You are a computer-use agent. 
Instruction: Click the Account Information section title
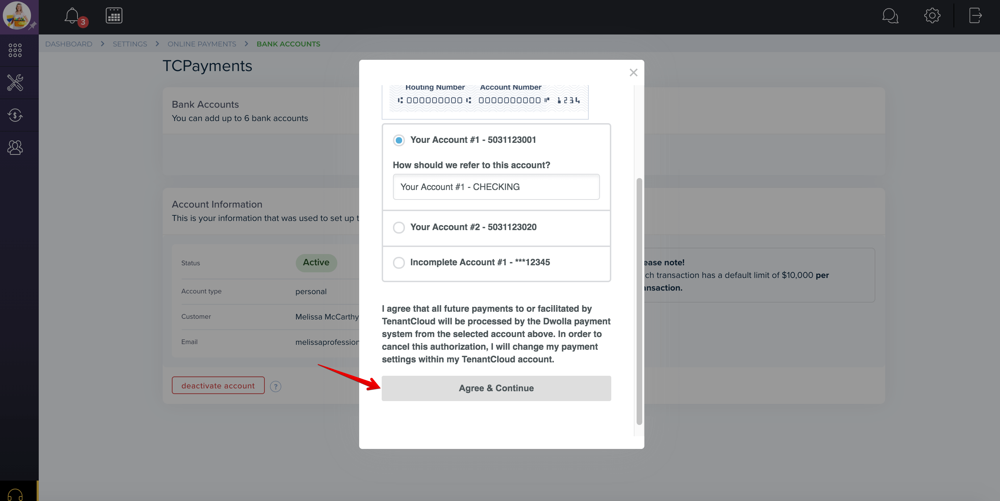(x=217, y=204)
